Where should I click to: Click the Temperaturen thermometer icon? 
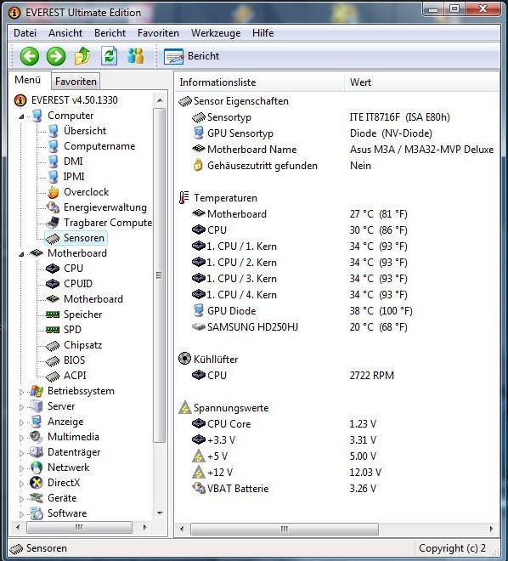tap(183, 197)
